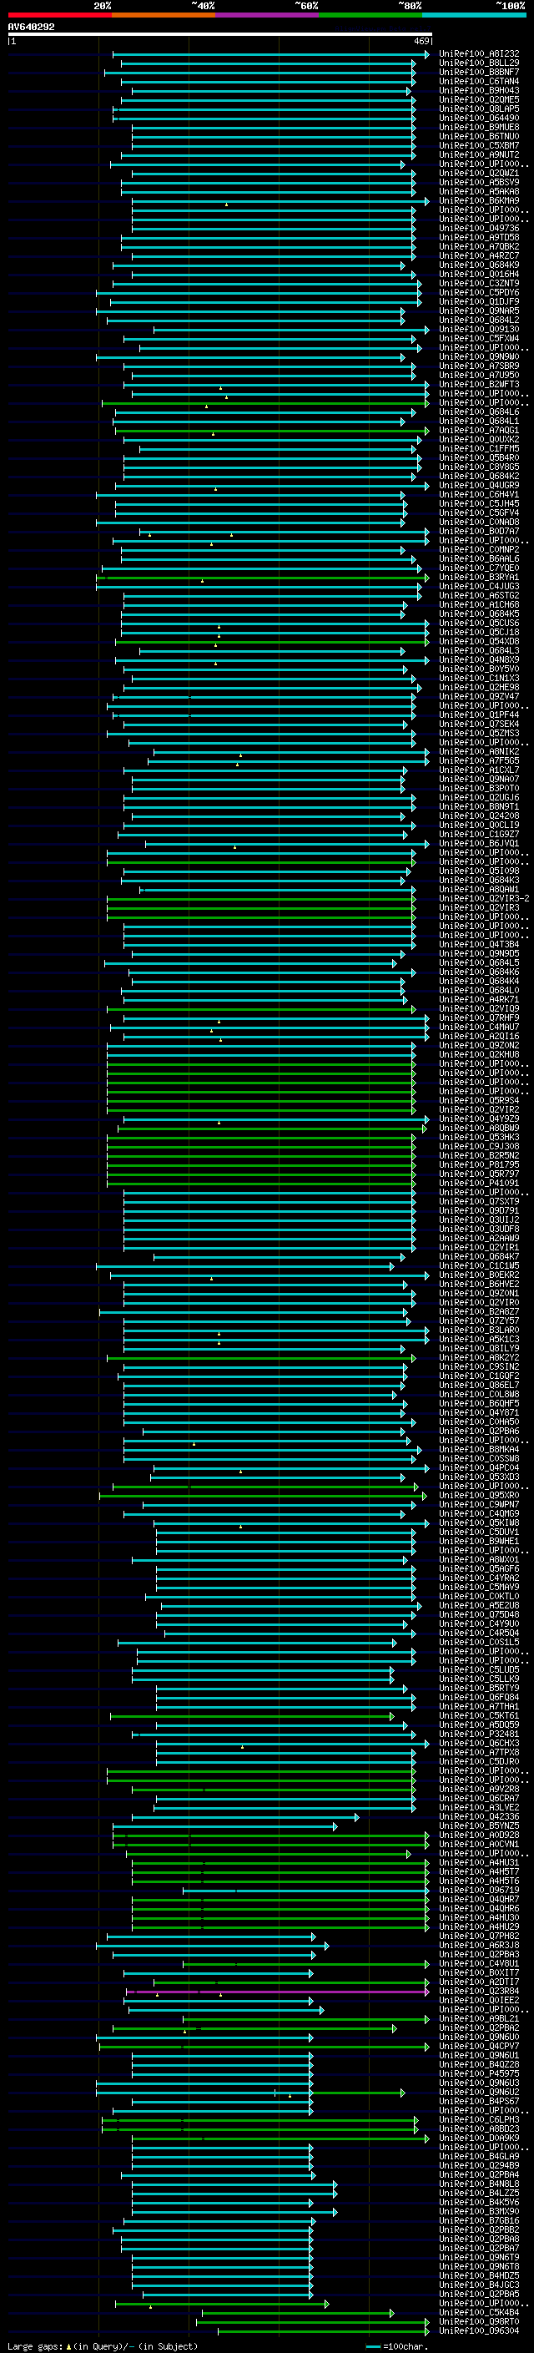Open hit UniRef100_B8BNF7
The image size is (534, 2353).
[479, 72]
